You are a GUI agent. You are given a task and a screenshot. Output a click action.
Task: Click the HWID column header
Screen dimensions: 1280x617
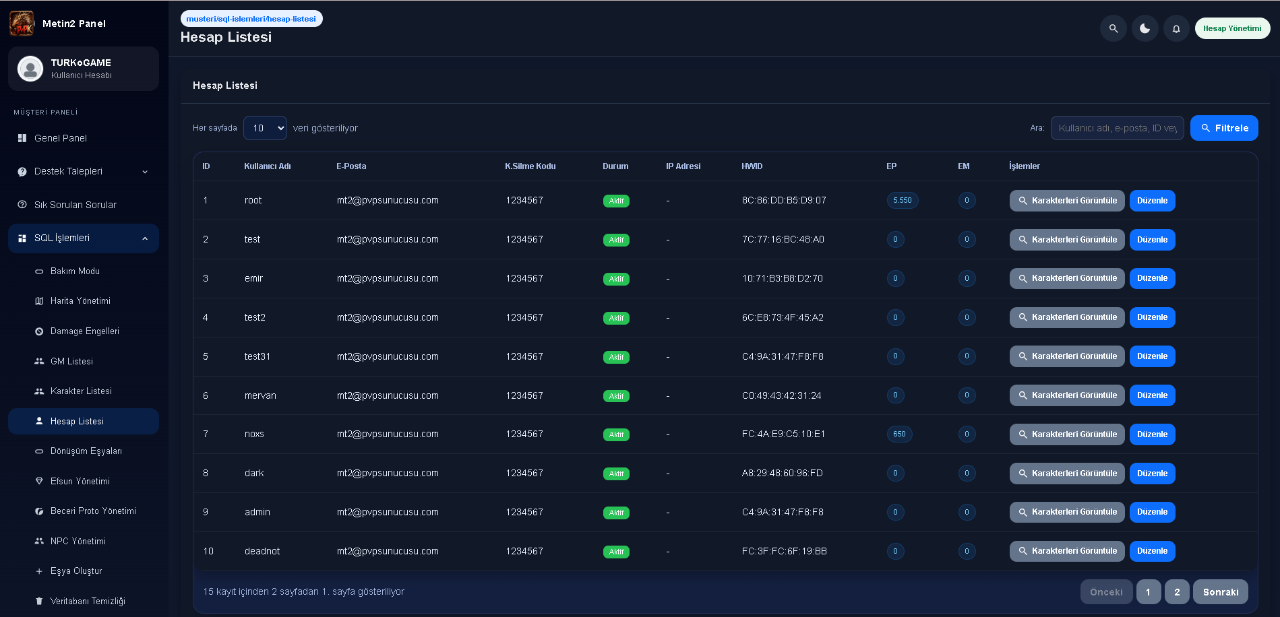(752, 166)
